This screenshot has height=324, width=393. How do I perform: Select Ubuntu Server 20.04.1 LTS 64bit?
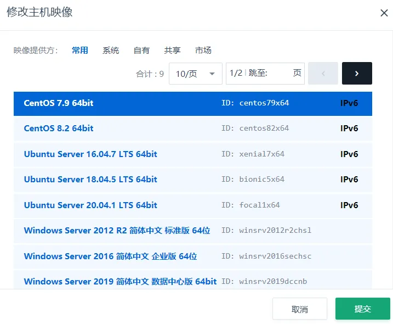tap(193, 205)
